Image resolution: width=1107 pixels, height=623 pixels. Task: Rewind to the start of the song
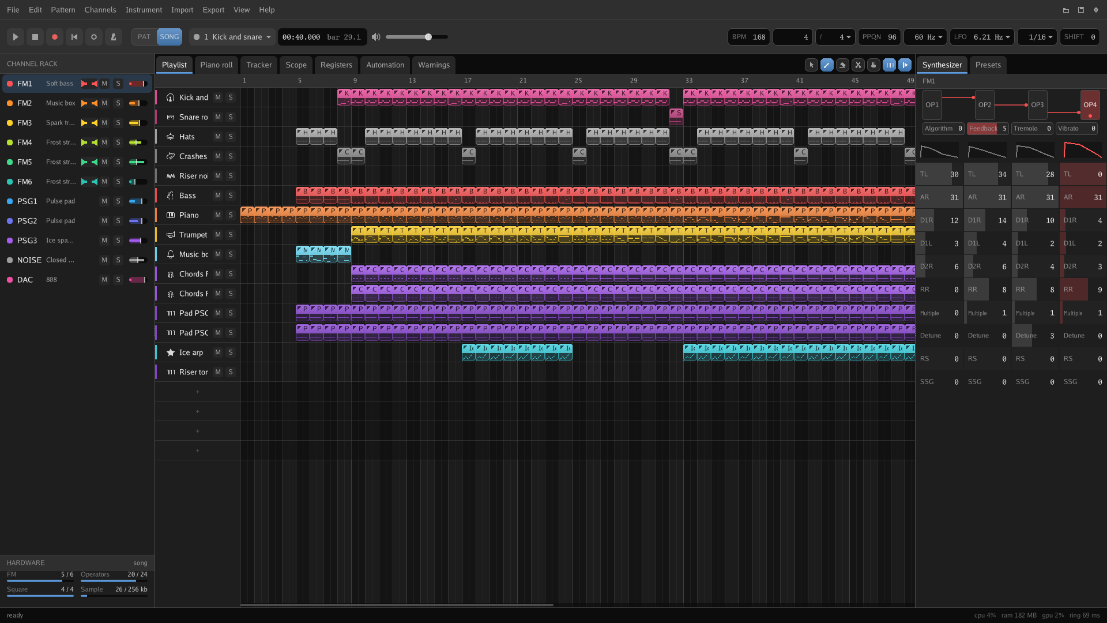coord(74,37)
